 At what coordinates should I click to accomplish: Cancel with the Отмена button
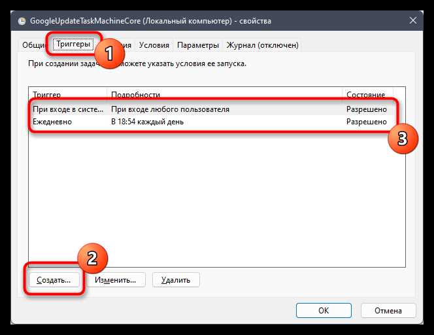pyautogui.click(x=388, y=310)
